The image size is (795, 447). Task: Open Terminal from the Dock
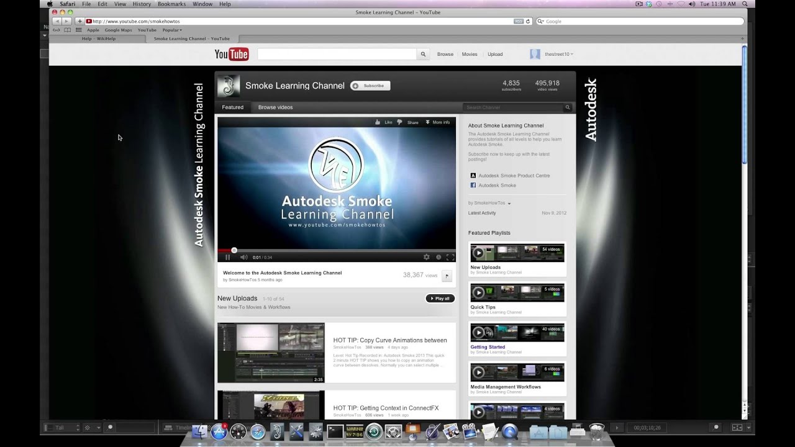[335, 431]
